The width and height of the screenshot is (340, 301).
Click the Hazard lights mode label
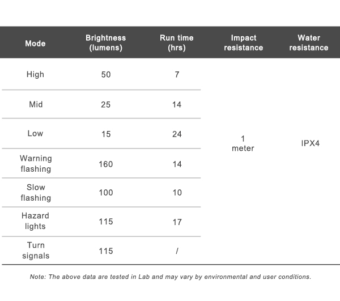click(35, 221)
